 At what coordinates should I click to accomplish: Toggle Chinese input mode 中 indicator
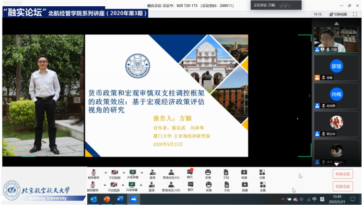[x=314, y=199]
